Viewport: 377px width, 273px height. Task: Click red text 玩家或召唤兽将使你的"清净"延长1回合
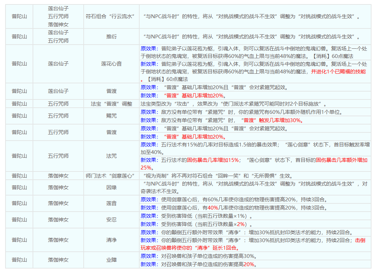point(190,248)
